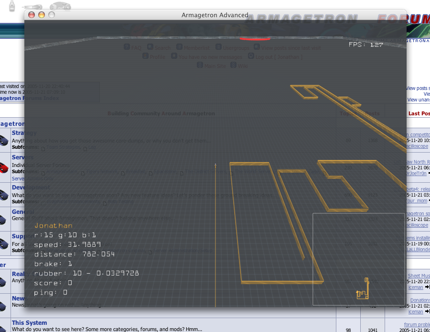Viewport: 430px width, 332px height.
Task: Click the minimap in the game corner
Action: tap(358, 259)
